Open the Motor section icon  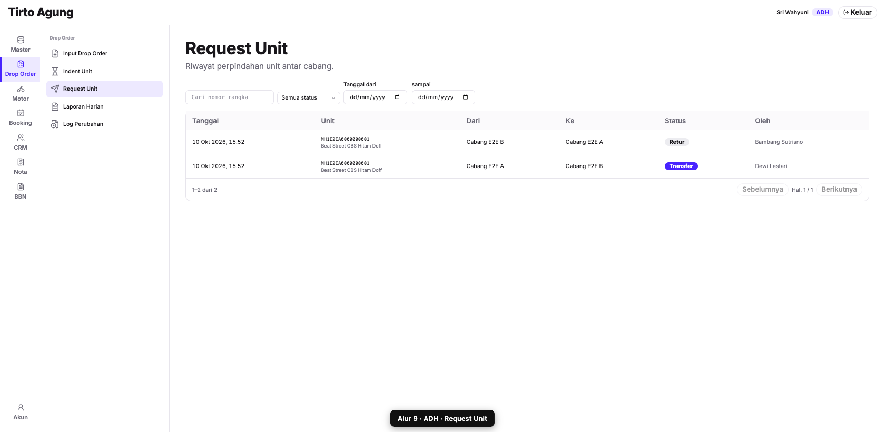point(21,89)
